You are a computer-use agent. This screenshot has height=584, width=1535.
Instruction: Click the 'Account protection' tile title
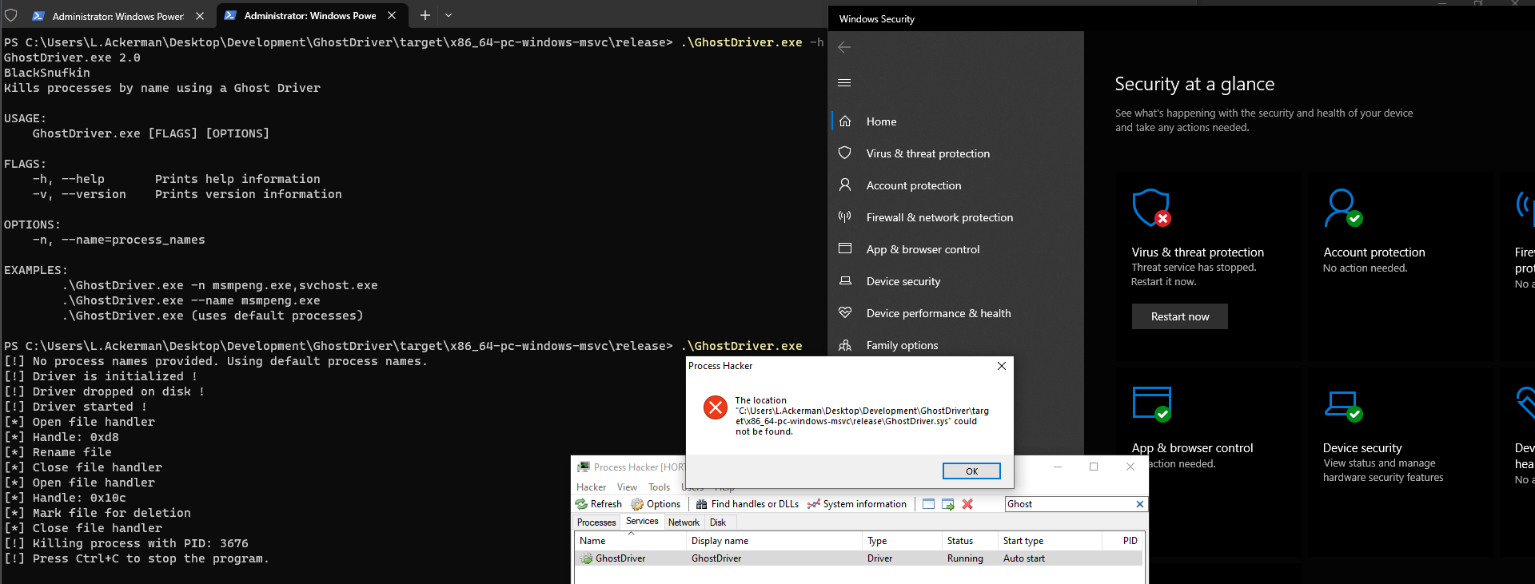pyautogui.click(x=1374, y=252)
